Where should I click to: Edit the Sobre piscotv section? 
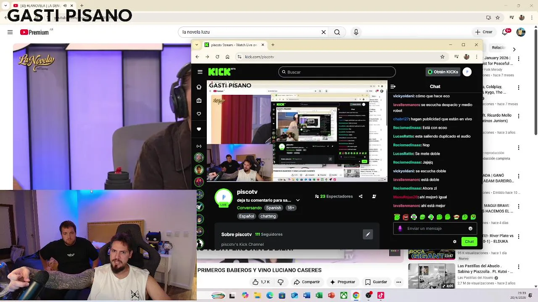click(x=368, y=234)
